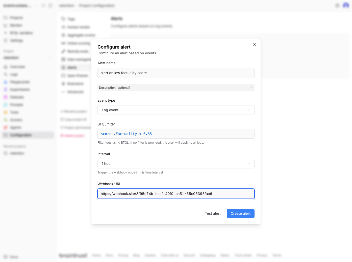This screenshot has height=262, width=352.
Task: Open the user avatar menu
Action: pos(346,5)
